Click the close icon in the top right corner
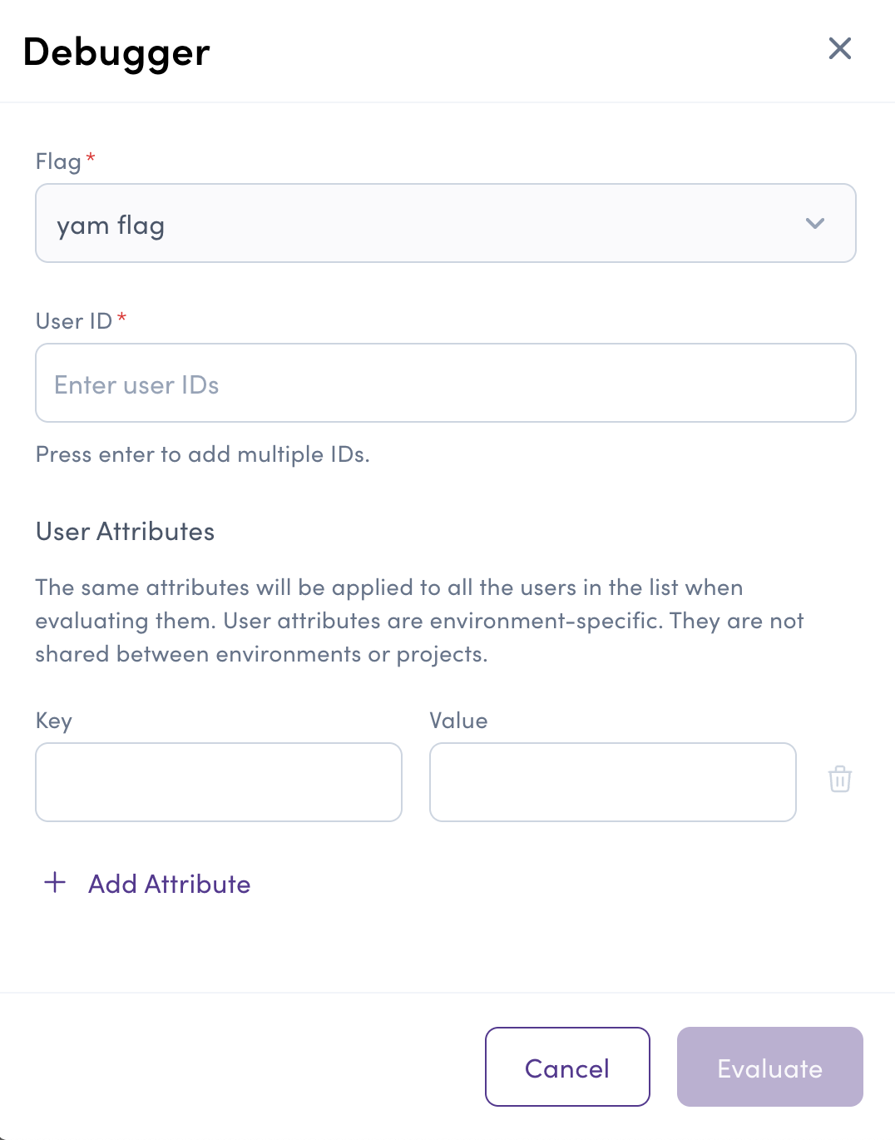 coord(839,49)
